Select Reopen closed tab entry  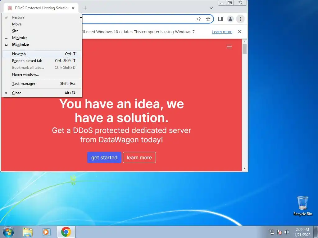pos(42,61)
